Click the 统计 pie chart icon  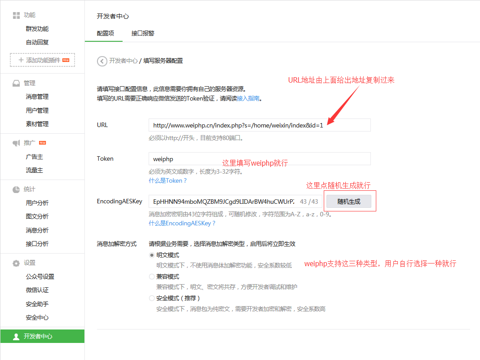click(16, 189)
